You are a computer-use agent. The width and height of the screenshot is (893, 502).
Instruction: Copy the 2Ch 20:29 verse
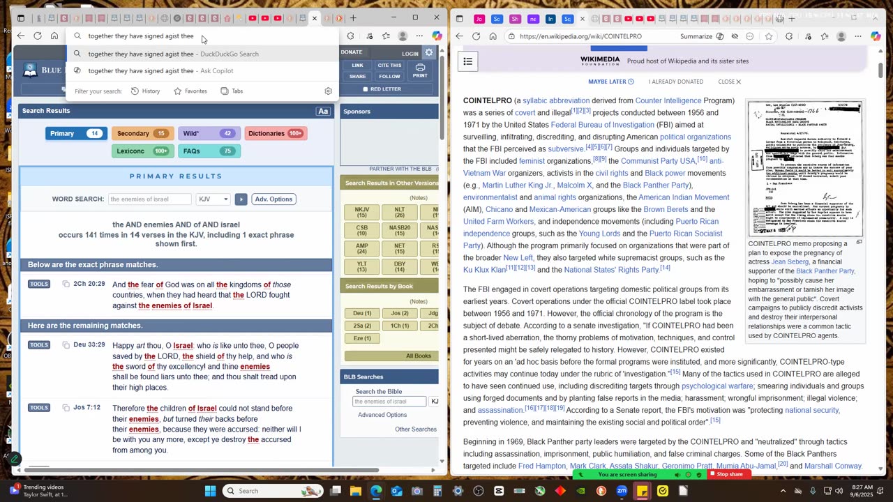point(66,284)
